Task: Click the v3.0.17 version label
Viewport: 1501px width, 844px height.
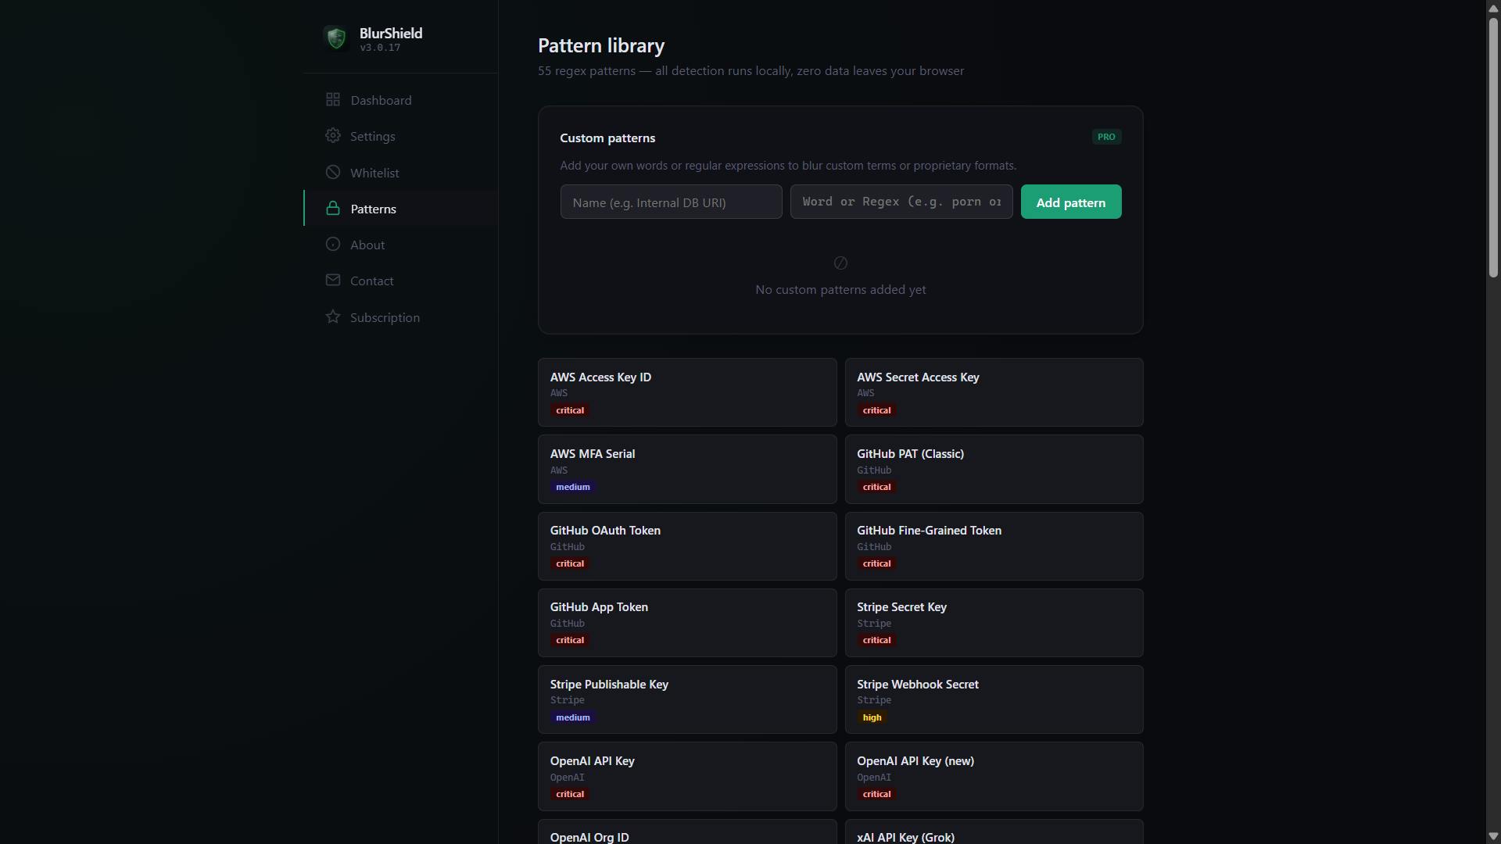Action: 380,48
